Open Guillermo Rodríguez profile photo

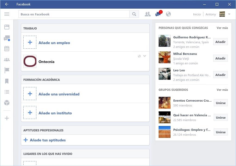(x=165, y=41)
